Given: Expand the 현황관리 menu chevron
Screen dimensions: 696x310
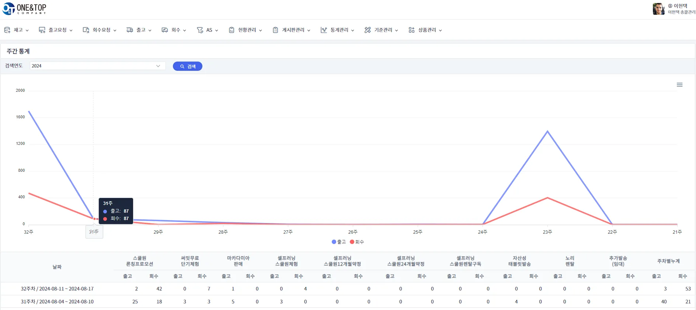Looking at the screenshot, I should point(260,30).
